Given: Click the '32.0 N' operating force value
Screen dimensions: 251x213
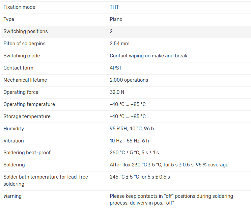Looking at the screenshot, I should coord(117,92).
